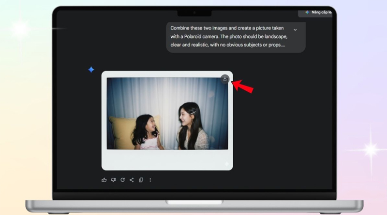Image resolution: width=387 pixels, height=215 pixels.
Task: Expand the prompt text with the chevron
Action: coord(295,30)
